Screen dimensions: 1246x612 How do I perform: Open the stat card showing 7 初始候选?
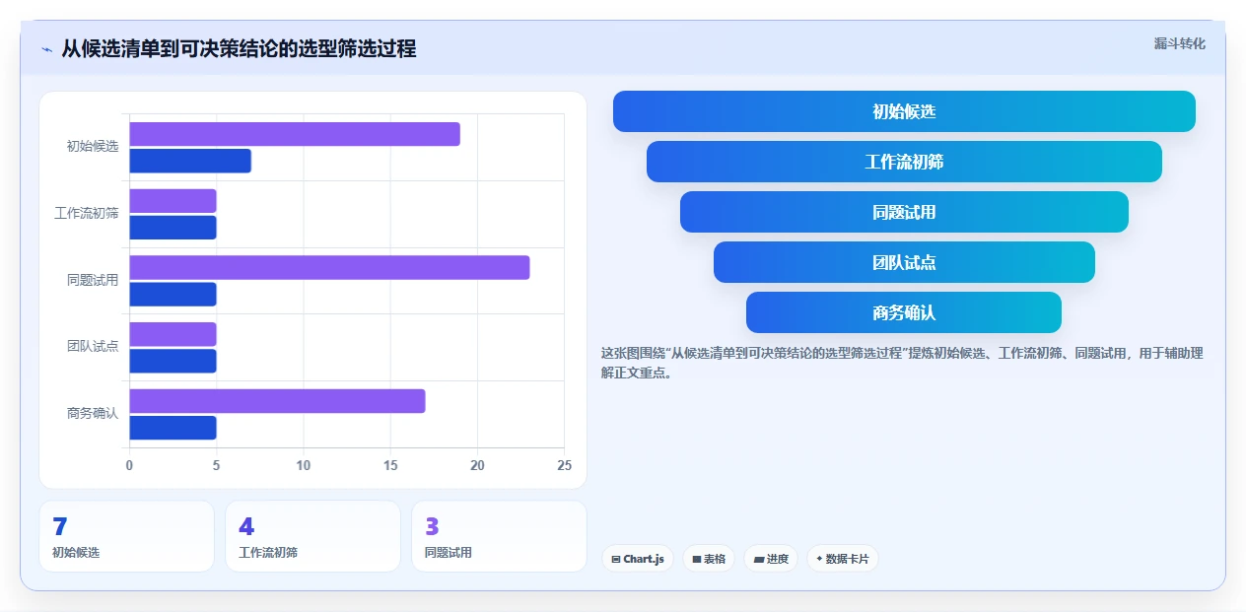click(x=126, y=536)
